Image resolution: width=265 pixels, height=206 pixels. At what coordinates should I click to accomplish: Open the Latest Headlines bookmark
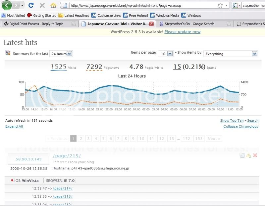(x=74, y=16)
